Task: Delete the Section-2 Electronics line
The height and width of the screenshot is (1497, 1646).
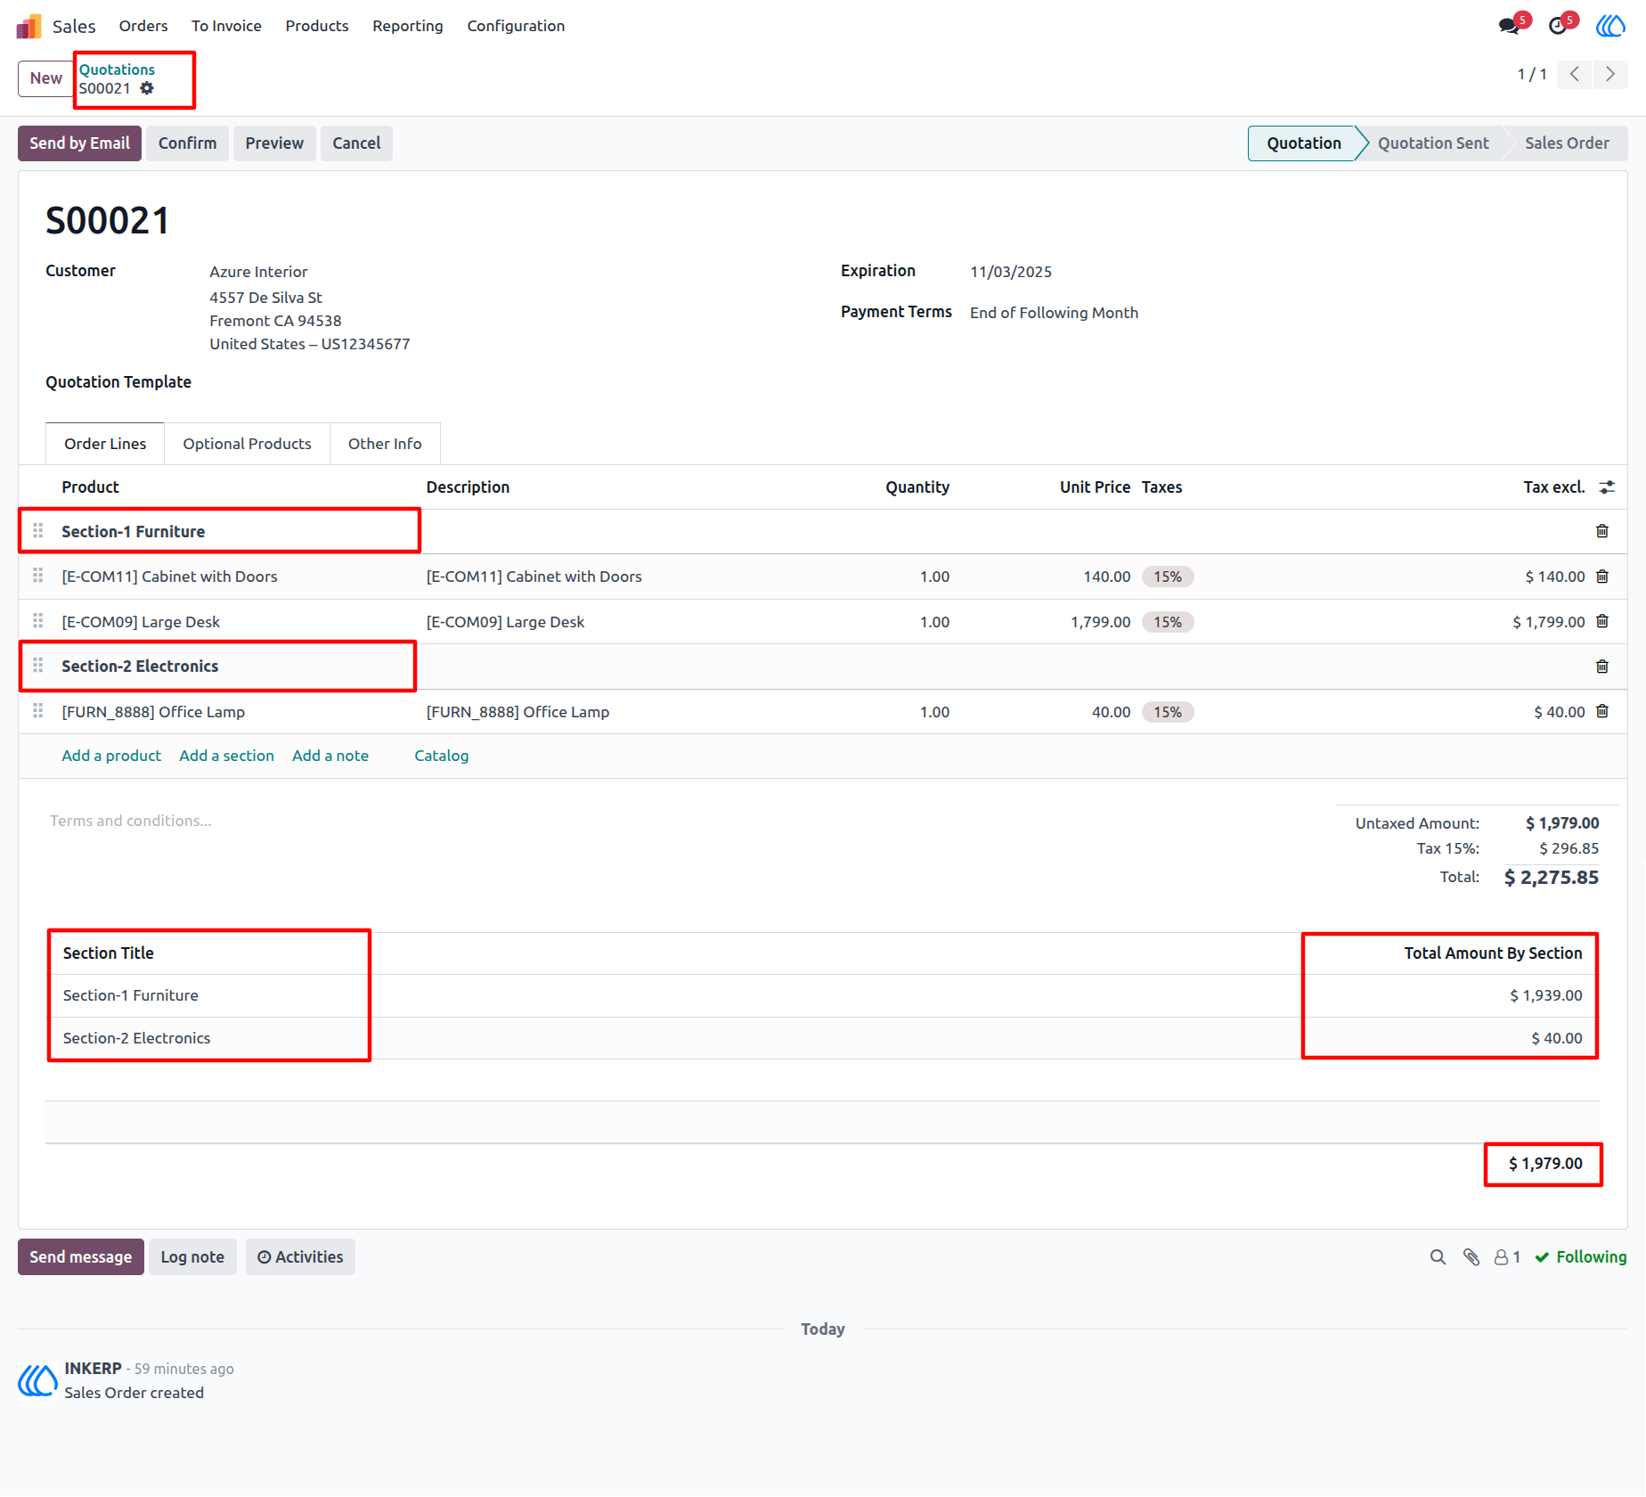Action: tap(1602, 667)
